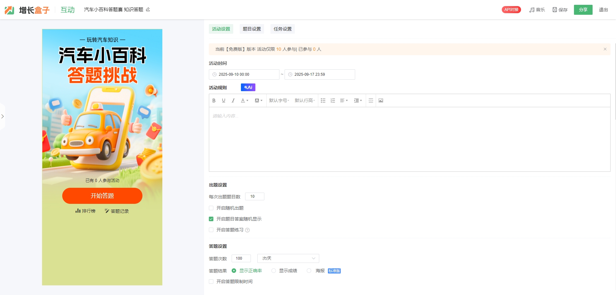Open the 音乐 music settings
Viewport: 616px width, 295px height.
click(x=537, y=10)
